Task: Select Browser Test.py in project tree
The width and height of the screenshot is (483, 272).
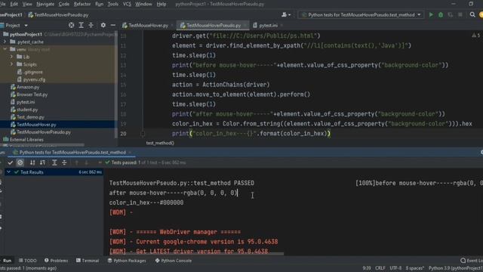Action: [32, 94]
